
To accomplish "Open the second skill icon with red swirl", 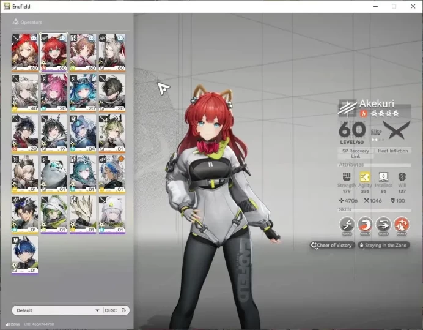I will coord(365,224).
